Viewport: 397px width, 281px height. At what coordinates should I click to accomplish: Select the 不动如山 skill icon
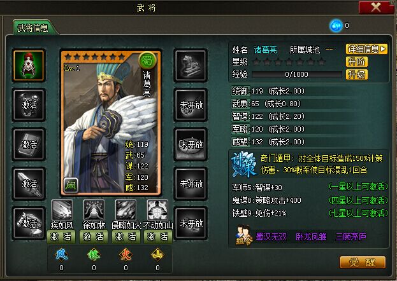click(157, 210)
